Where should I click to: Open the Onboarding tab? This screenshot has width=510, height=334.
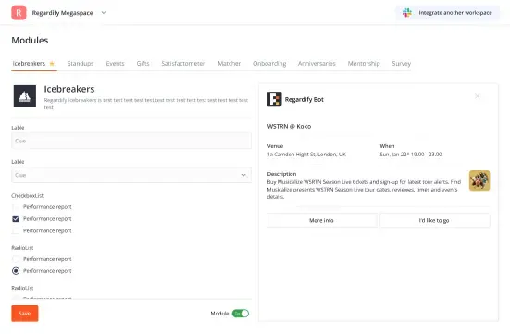(x=269, y=64)
